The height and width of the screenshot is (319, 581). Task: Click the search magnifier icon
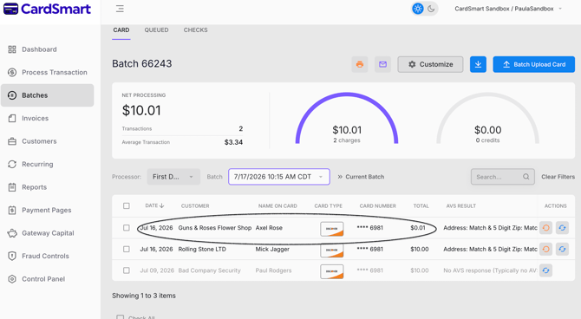click(x=526, y=177)
